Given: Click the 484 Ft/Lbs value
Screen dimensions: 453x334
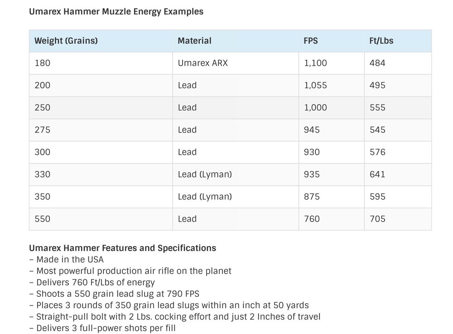Looking at the screenshot, I should pyautogui.click(x=377, y=63).
